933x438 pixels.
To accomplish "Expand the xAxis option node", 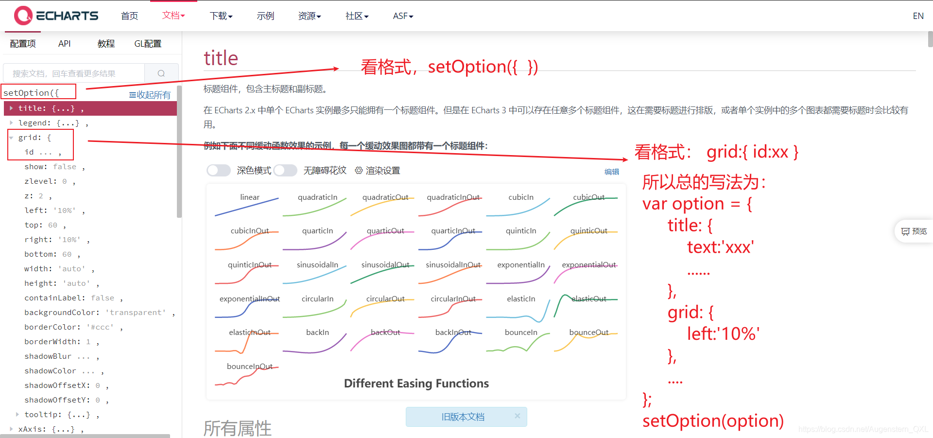I will [11, 429].
